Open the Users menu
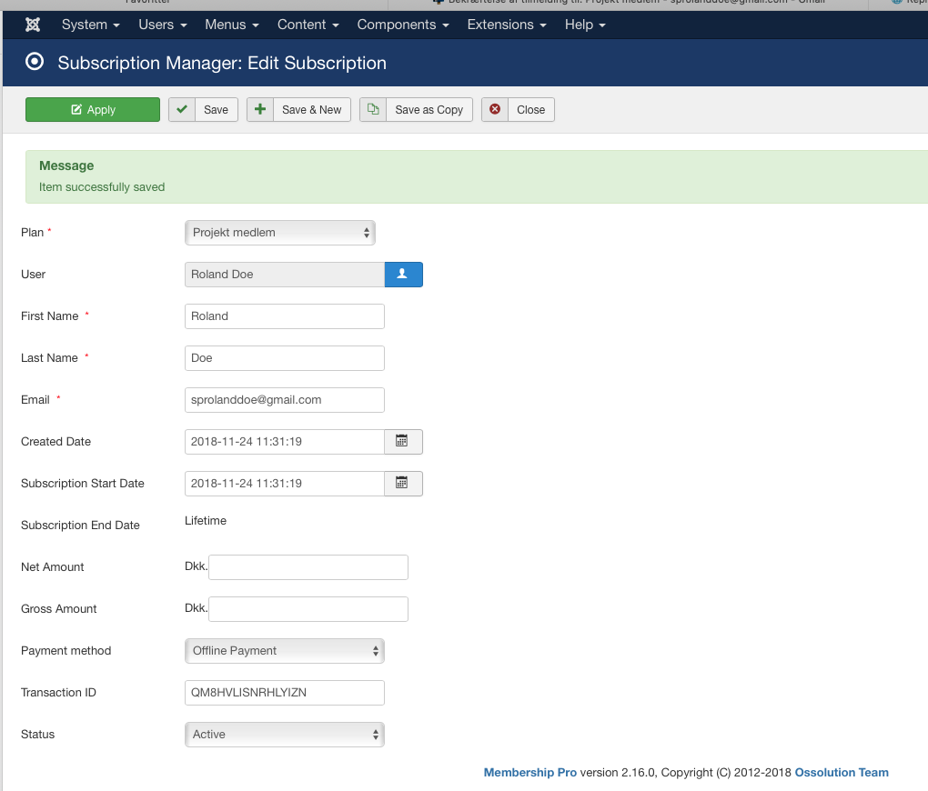The image size is (928, 791). (162, 25)
